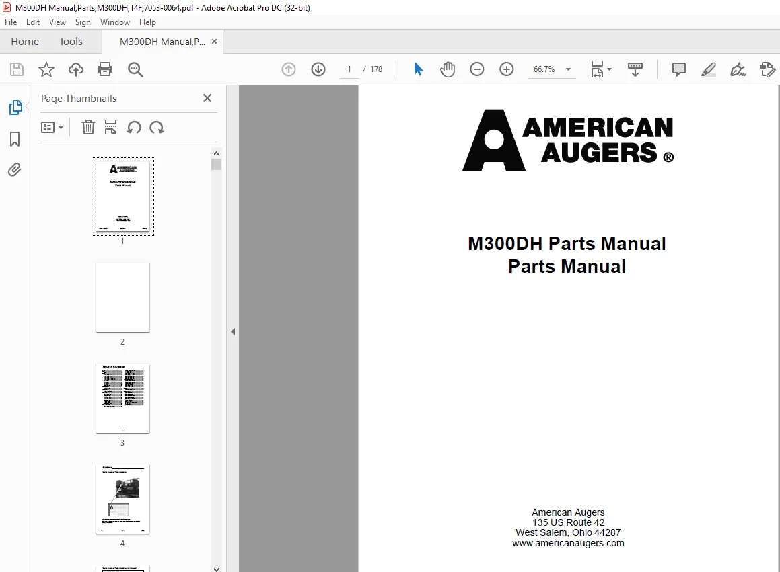This screenshot has height=572, width=780.
Task: Expand fit page options arrow
Action: coord(609,69)
